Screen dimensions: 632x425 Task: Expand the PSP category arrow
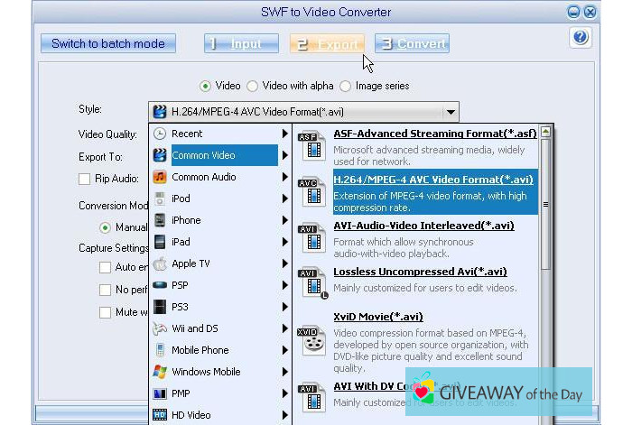(284, 285)
